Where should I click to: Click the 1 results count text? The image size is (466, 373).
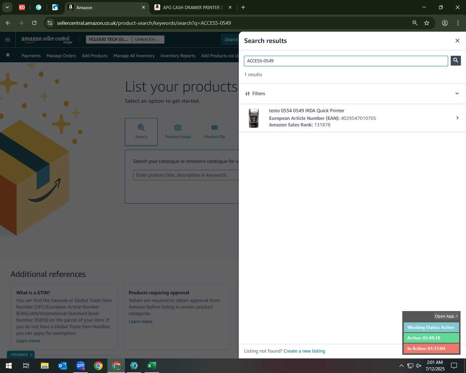[x=253, y=75]
